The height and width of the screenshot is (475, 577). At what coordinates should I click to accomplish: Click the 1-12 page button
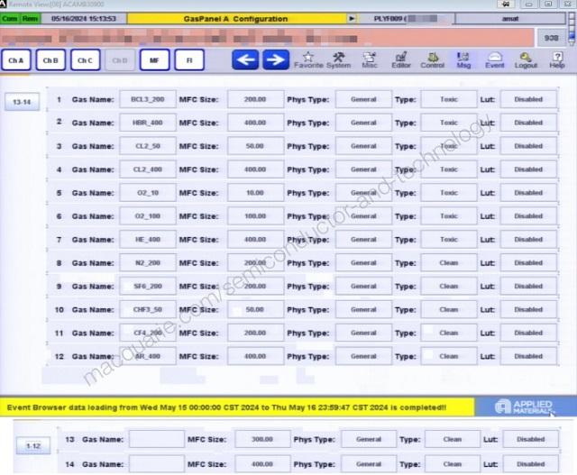[33, 445]
